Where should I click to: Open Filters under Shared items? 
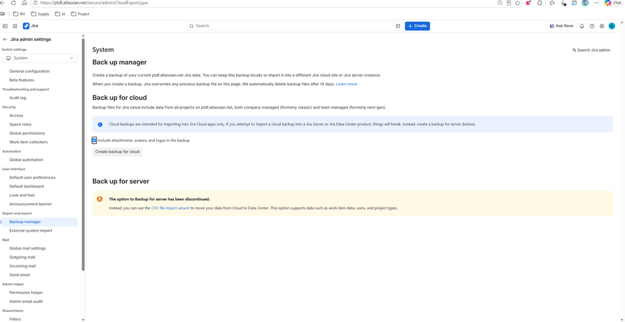click(15, 319)
